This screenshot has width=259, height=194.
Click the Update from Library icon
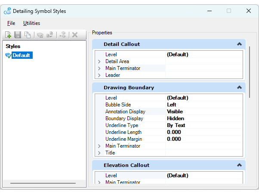coord(49,35)
